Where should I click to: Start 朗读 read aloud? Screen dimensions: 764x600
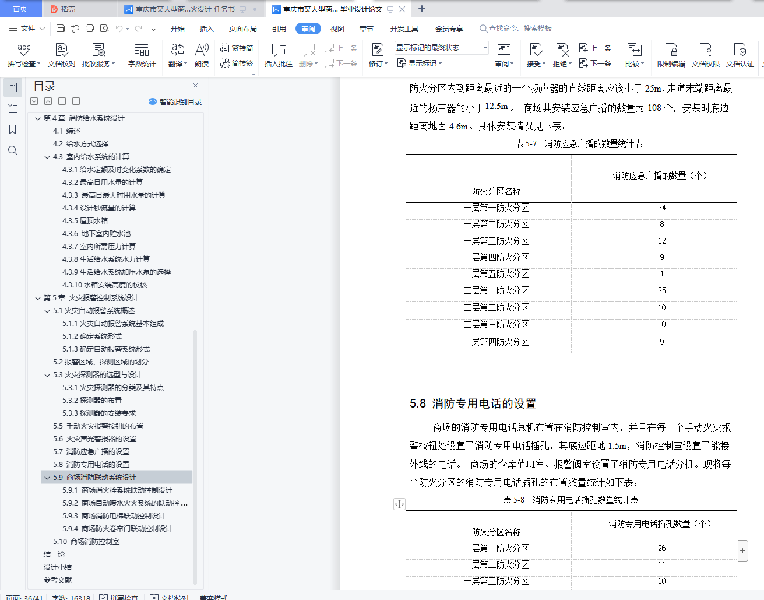point(202,55)
